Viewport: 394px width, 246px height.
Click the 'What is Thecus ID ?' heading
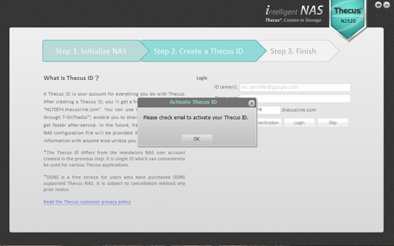pyautogui.click(x=72, y=78)
